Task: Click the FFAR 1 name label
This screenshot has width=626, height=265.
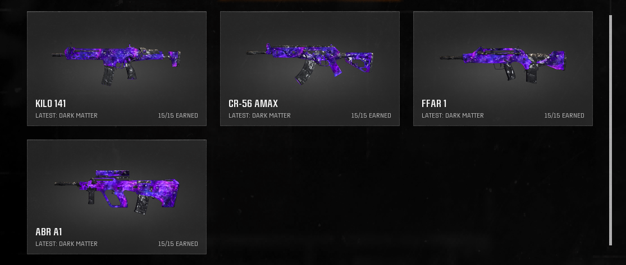Action: [x=434, y=104]
